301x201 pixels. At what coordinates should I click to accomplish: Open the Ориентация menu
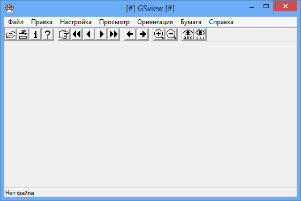pos(155,22)
